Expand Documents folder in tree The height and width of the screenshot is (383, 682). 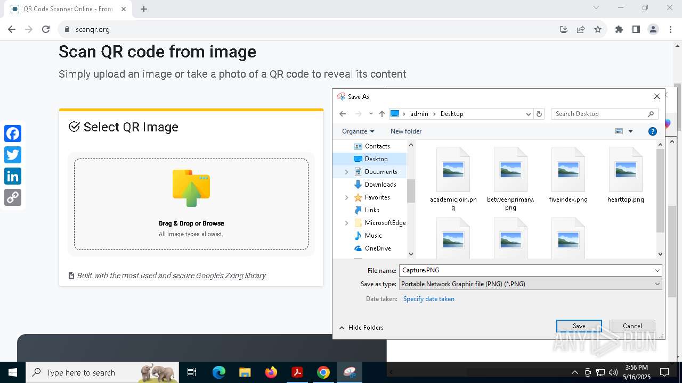[x=347, y=172]
